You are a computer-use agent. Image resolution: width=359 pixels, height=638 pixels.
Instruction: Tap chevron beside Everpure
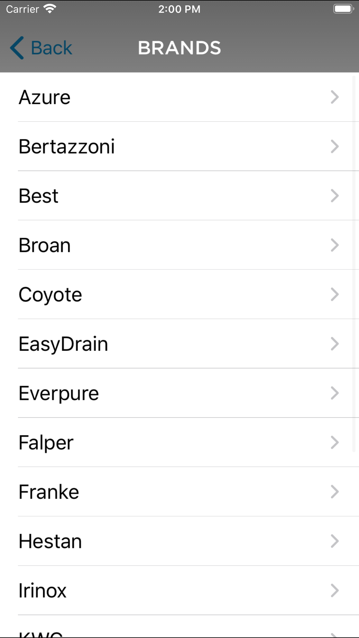[x=335, y=393]
